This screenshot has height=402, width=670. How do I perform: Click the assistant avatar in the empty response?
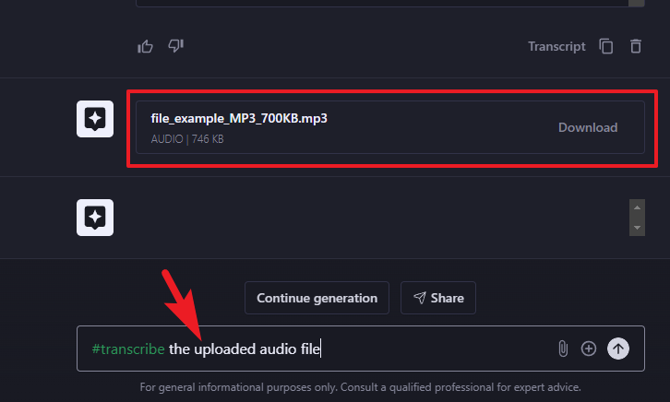95,218
